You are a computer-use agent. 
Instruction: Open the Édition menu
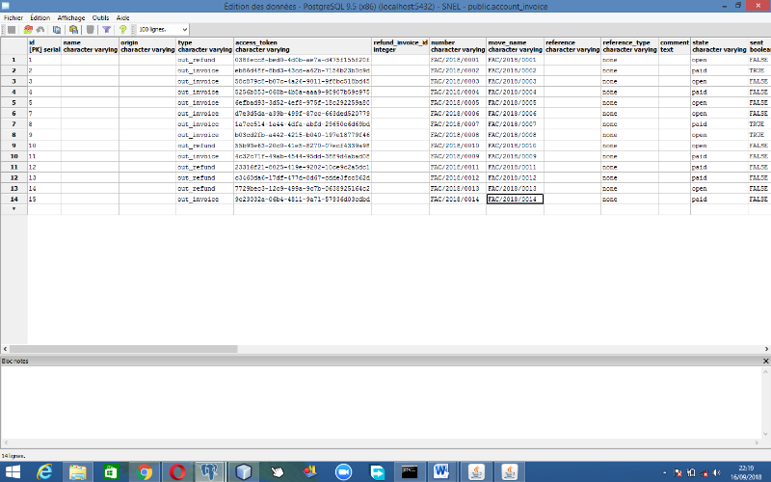(40, 17)
